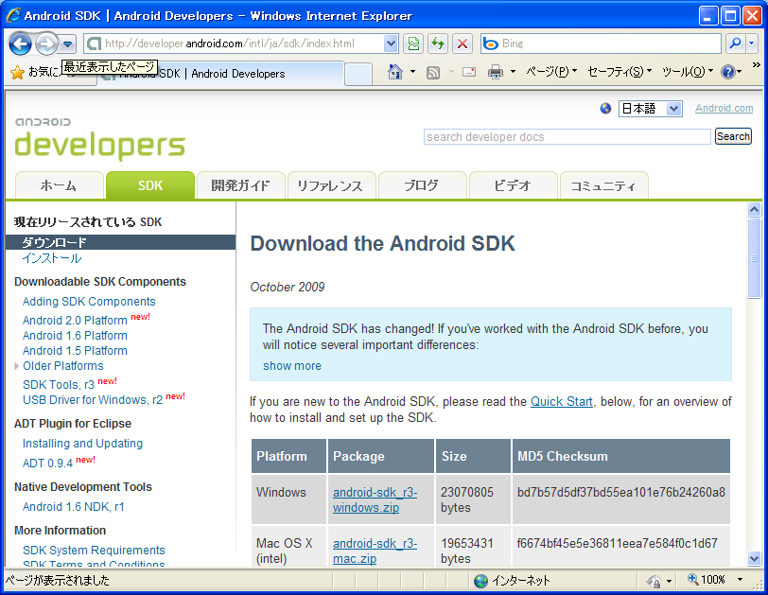Screen dimensions: 768x595
Task: Open the printer dropdown arrow
Action: point(513,73)
